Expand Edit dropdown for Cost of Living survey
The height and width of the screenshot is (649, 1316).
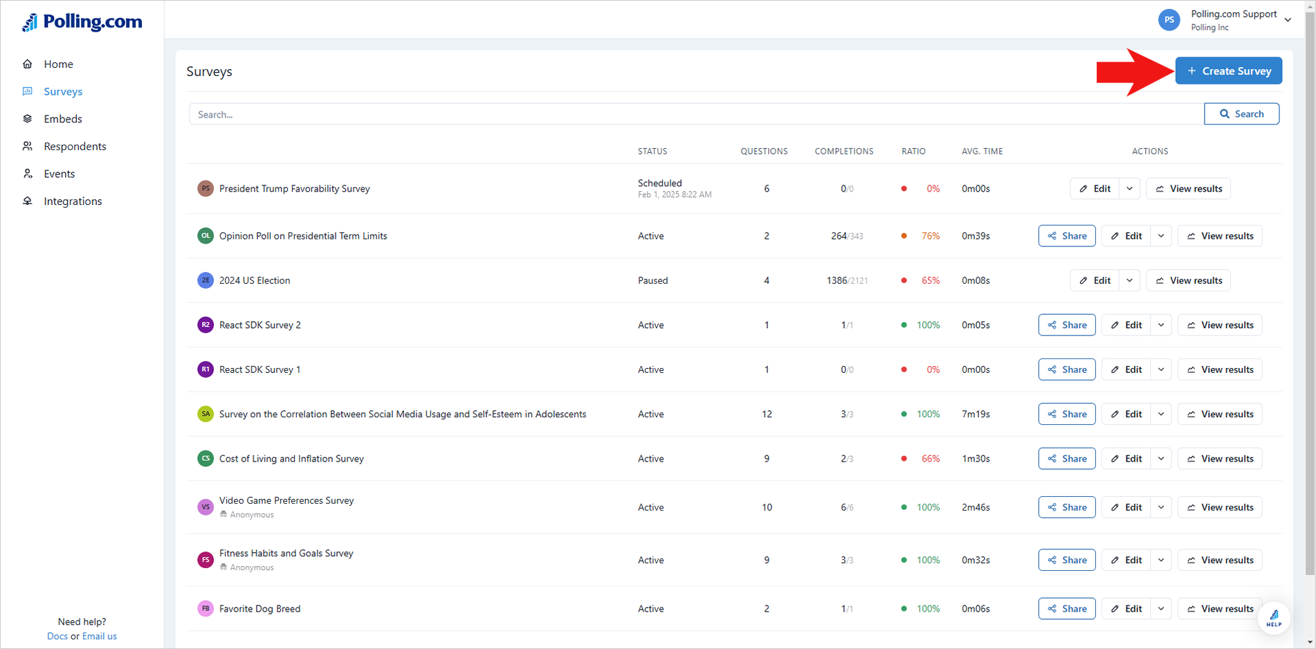pyautogui.click(x=1161, y=458)
